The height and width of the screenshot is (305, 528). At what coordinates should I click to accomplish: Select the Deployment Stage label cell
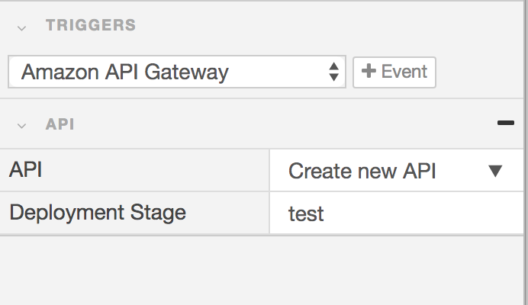click(135, 212)
